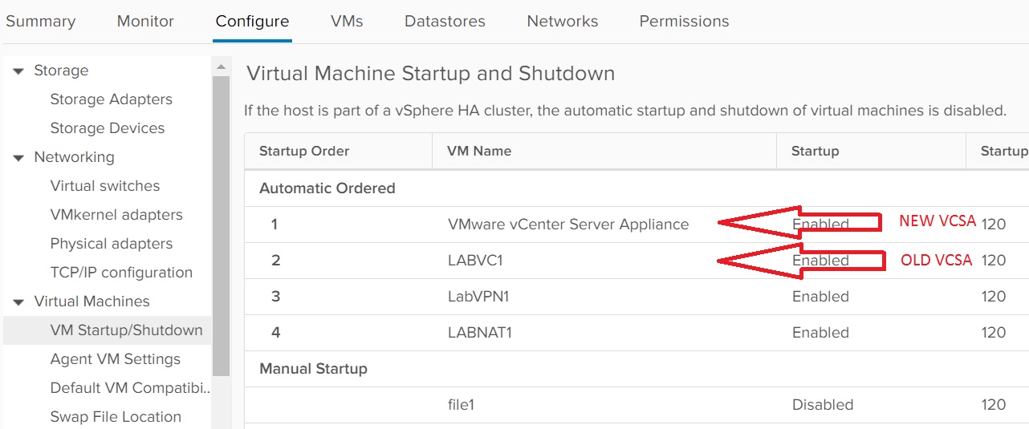Open the Networks tab

click(562, 22)
